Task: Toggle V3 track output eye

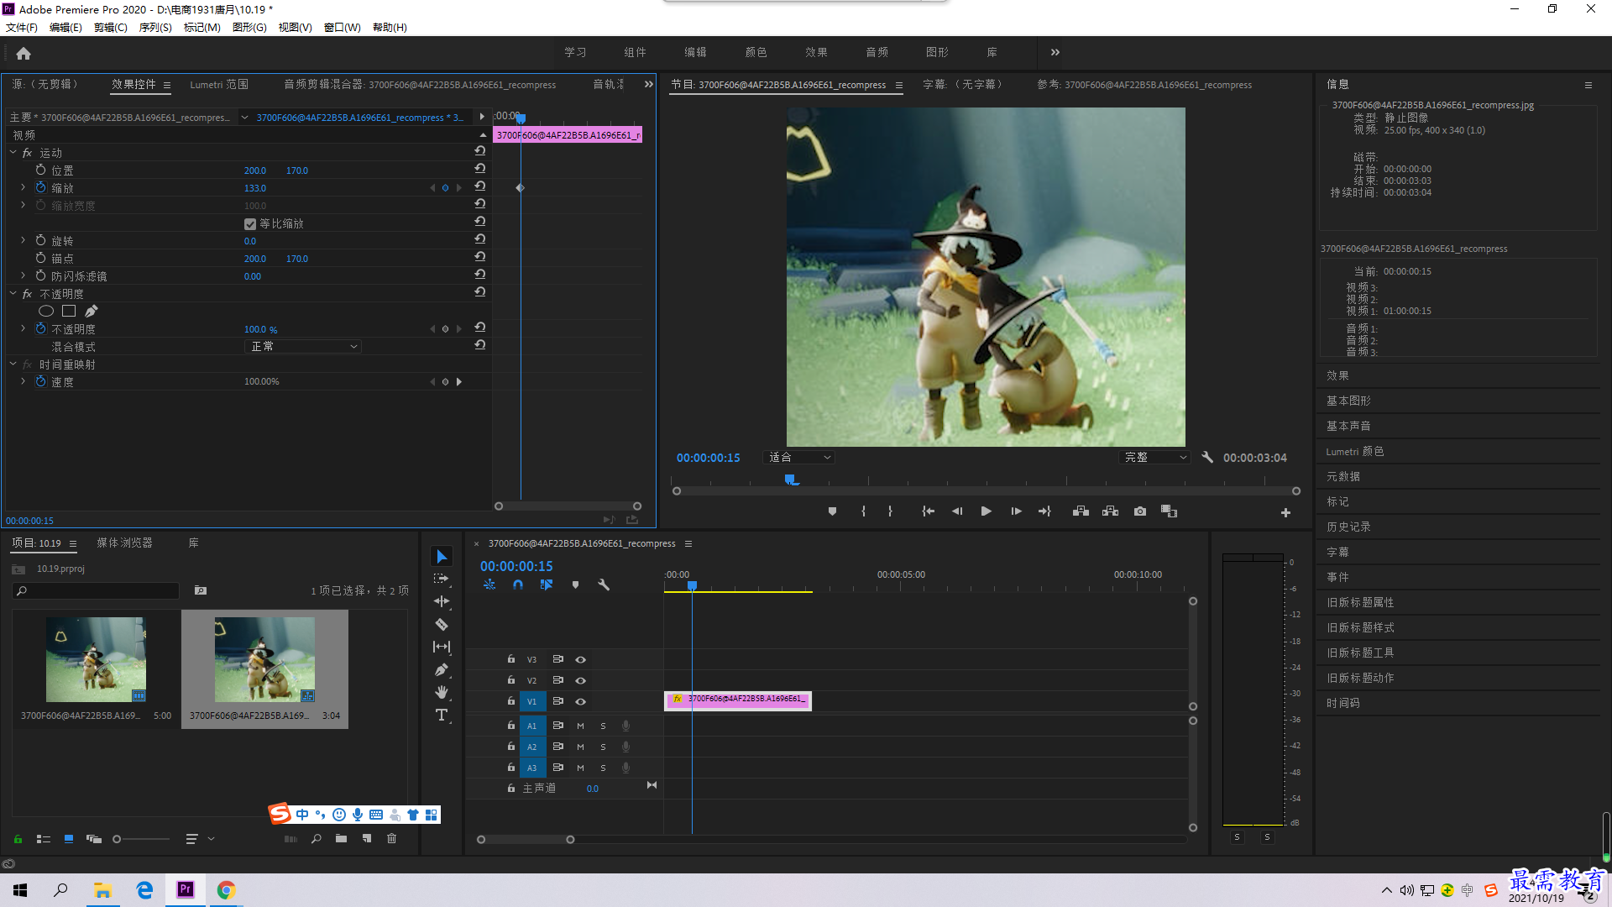Action: [580, 660]
